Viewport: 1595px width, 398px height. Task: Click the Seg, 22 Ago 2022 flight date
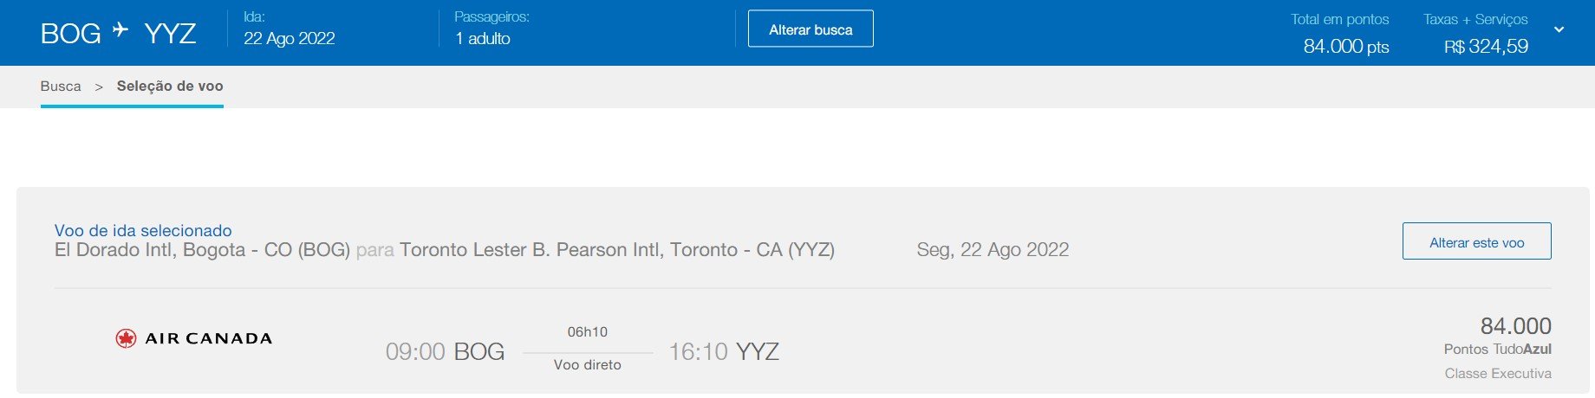[993, 250]
